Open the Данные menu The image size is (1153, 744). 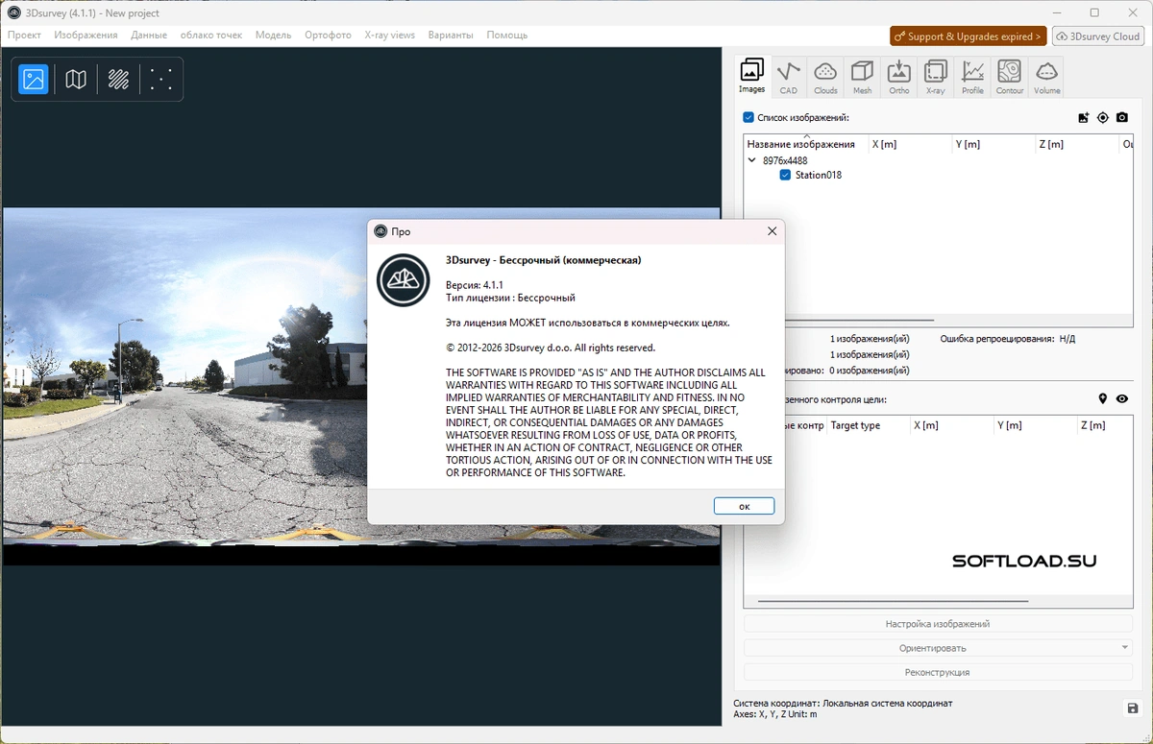click(149, 36)
